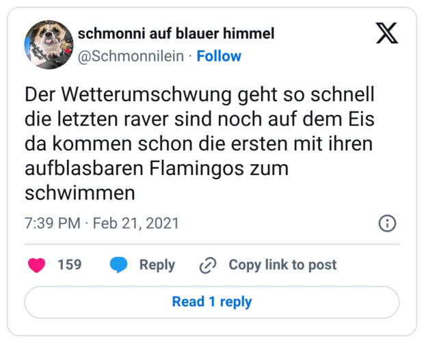Viewport: 424px width, 343px height.
Task: Click the word schwimmen ending the tweet
Action: 80,193
